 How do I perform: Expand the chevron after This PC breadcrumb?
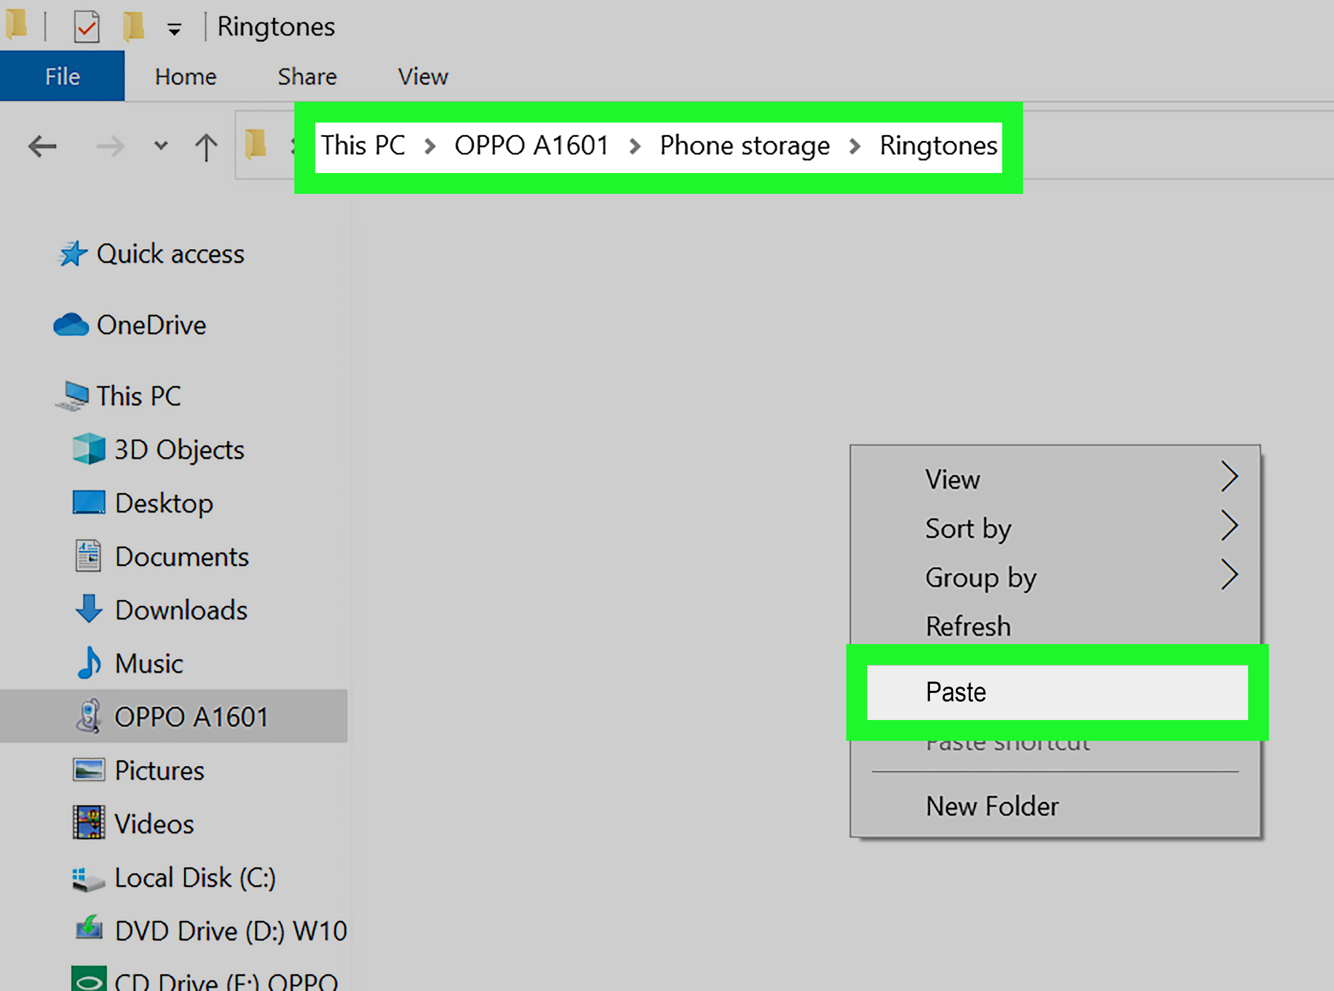(x=429, y=146)
